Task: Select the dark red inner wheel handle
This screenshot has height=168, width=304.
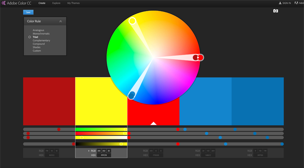Action: 195,58
